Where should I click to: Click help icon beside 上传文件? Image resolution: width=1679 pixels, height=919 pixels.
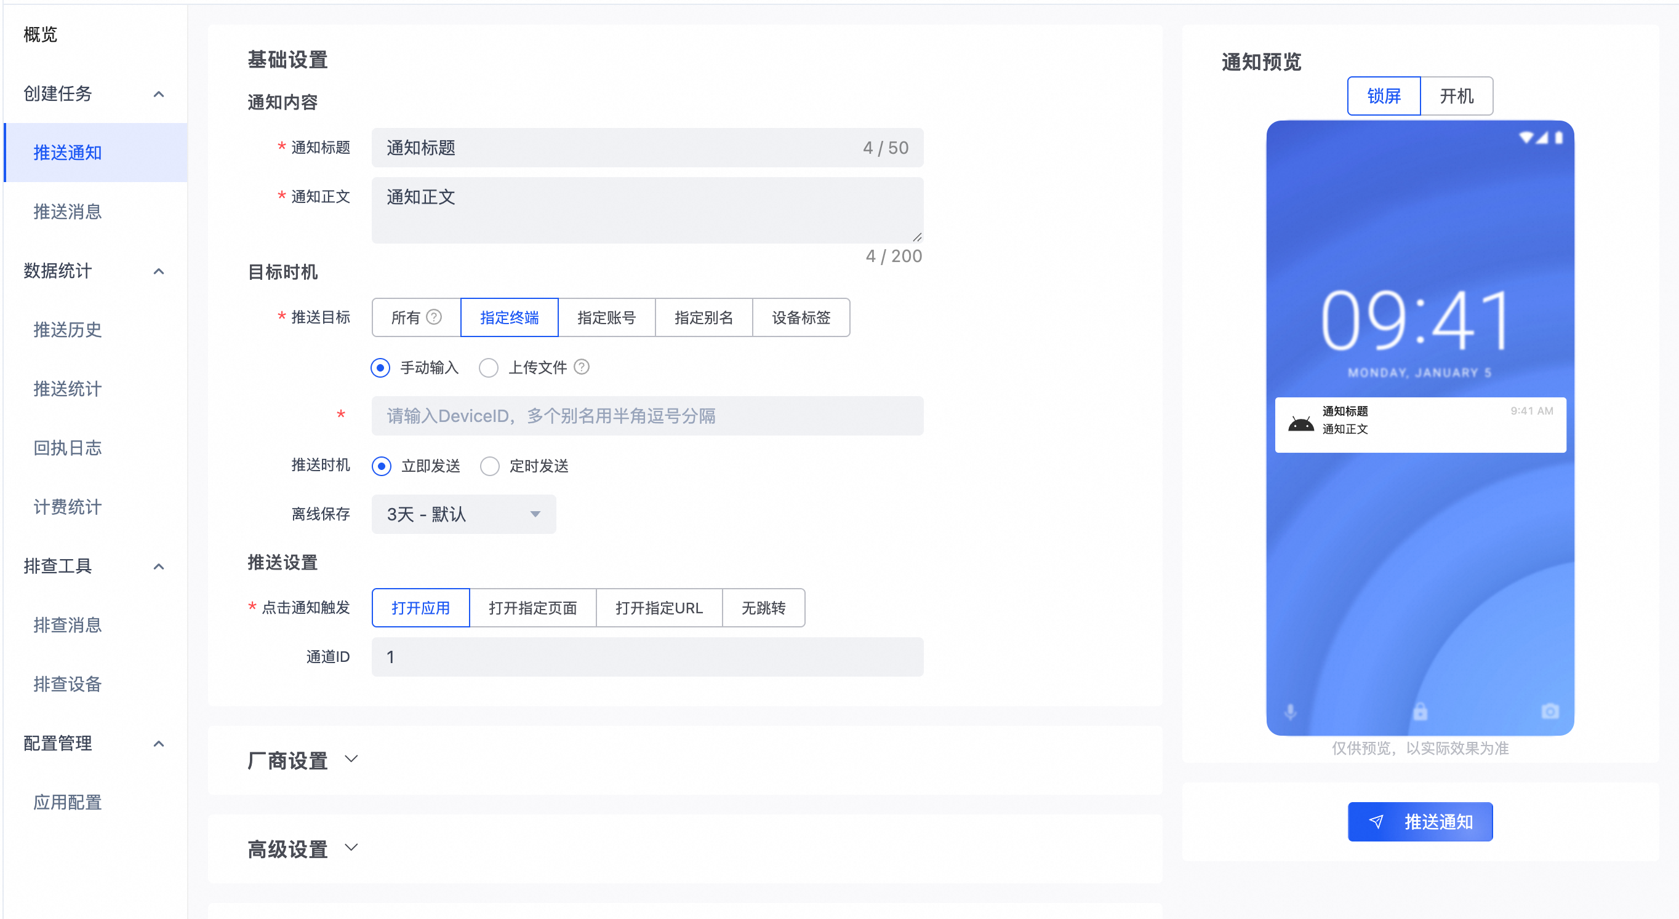pyautogui.click(x=582, y=367)
